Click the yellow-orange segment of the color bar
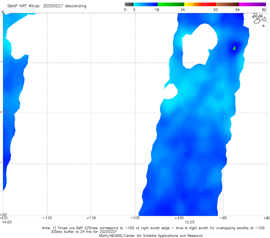270x238 pixels. tap(193, 4)
